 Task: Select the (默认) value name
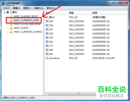point(52,17)
